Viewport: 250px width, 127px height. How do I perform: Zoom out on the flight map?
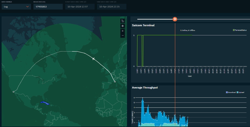pos(123,35)
